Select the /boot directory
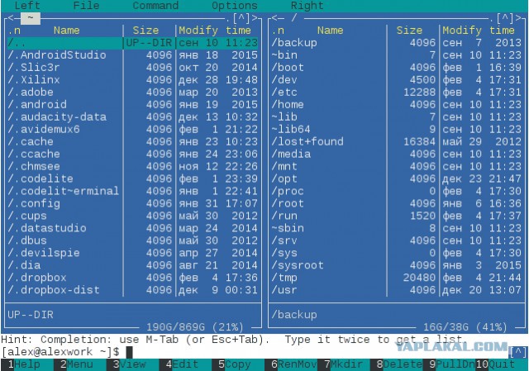Screen dimensions: 529x371 pos(397,68)
